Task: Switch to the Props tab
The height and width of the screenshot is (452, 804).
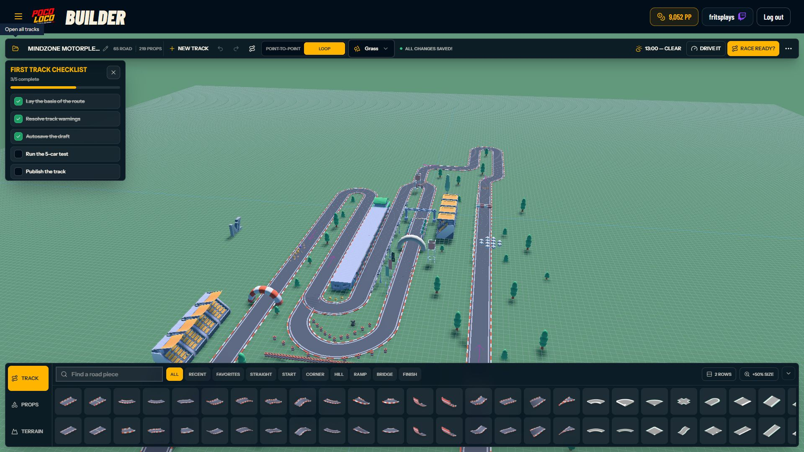Action: point(28,405)
